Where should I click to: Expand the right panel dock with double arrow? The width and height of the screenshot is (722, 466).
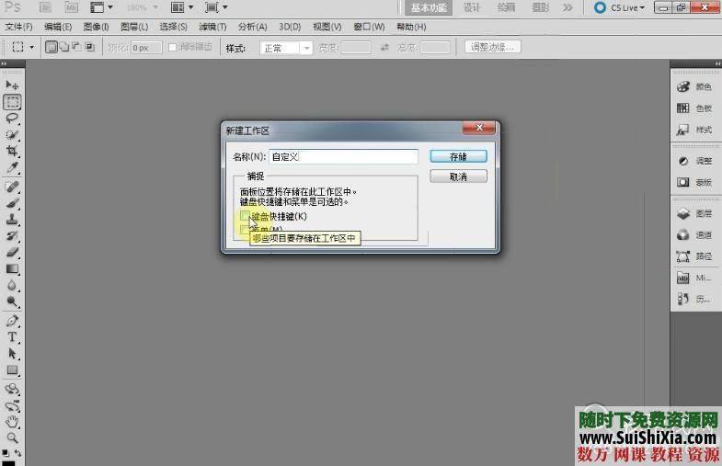click(x=717, y=63)
